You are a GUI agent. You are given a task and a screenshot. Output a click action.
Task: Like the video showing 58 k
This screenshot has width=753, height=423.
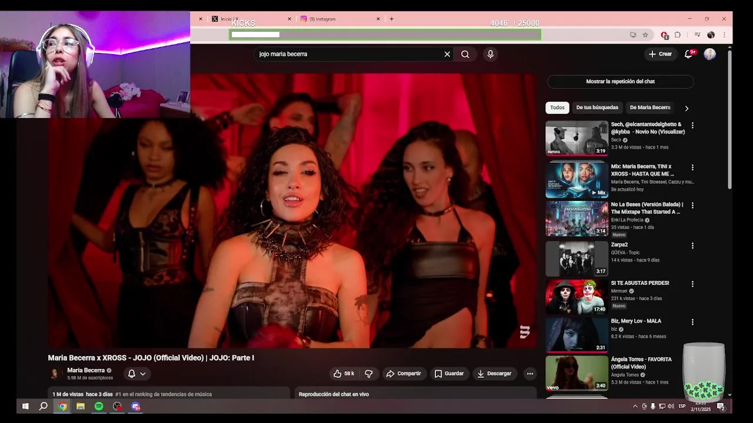coord(344,374)
